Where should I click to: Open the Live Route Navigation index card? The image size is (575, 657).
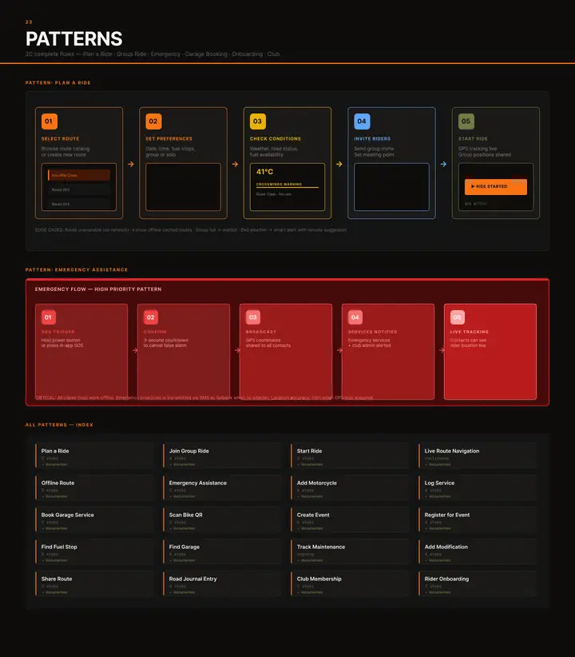pos(478,456)
